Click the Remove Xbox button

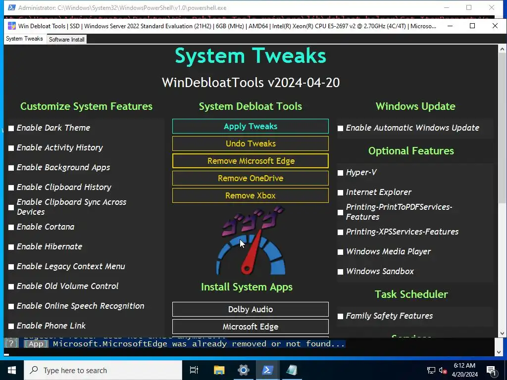coord(250,195)
